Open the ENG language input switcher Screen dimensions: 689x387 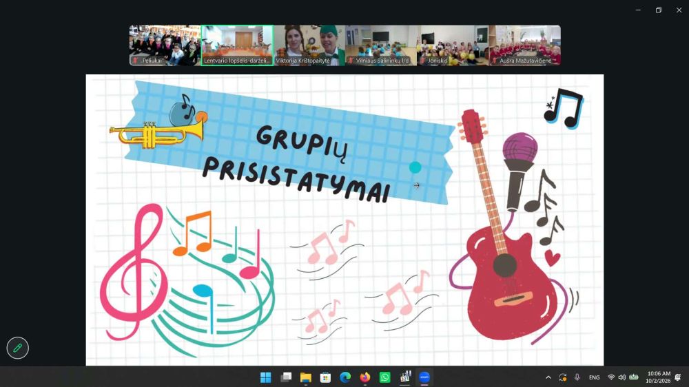594,377
